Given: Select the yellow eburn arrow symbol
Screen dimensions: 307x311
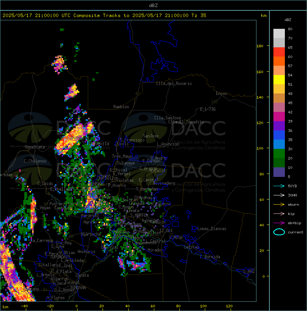Looking at the screenshot, I should point(279,205).
